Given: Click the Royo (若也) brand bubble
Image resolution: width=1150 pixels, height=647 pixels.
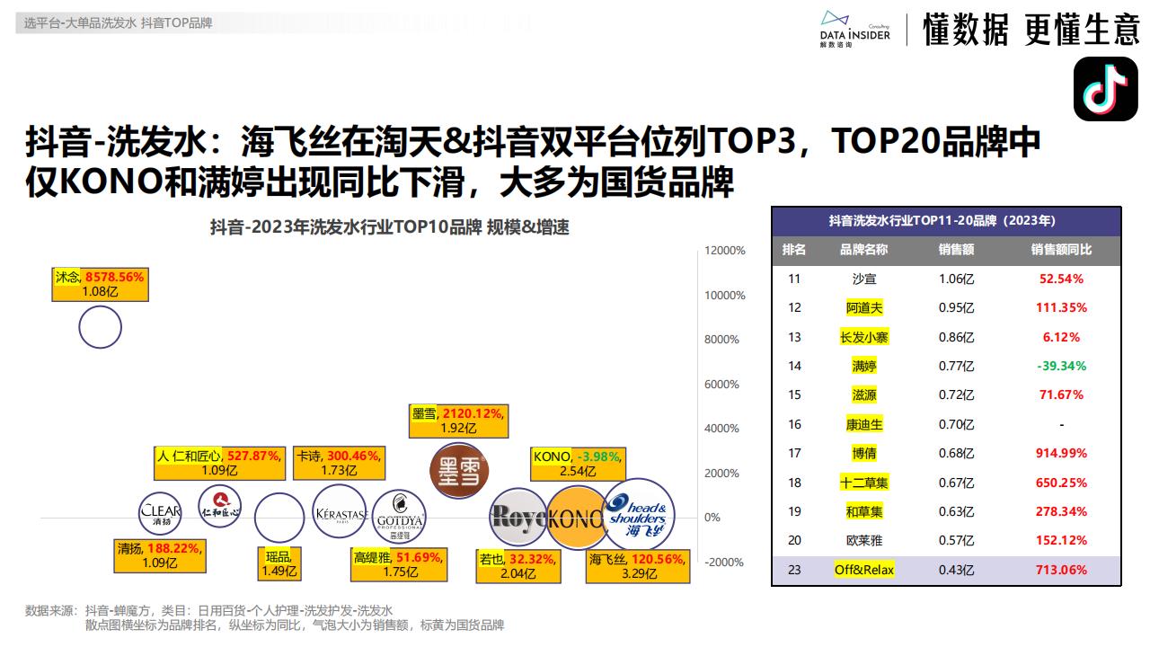Looking at the screenshot, I should (519, 517).
